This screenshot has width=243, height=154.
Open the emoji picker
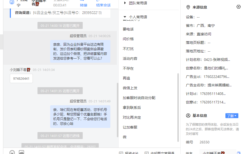point(12,152)
